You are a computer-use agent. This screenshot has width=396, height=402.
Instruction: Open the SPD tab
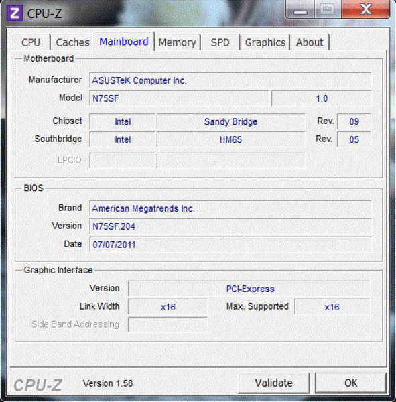[x=220, y=42]
